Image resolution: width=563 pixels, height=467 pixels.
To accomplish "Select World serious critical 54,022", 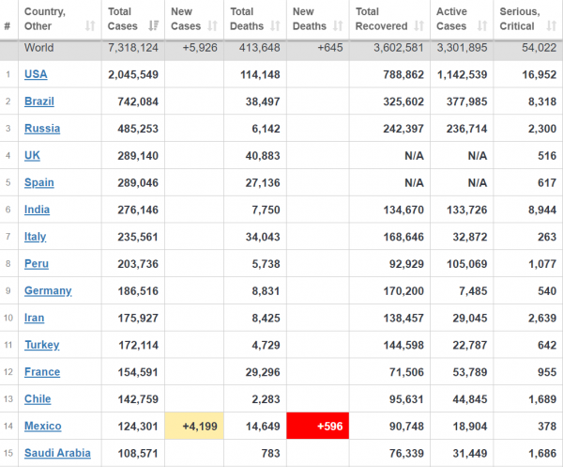I will pos(539,48).
